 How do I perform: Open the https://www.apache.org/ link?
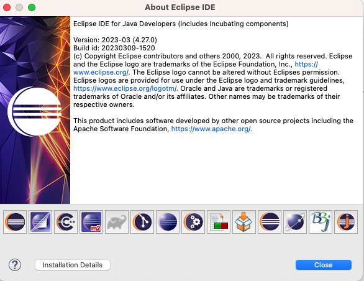click(x=211, y=129)
